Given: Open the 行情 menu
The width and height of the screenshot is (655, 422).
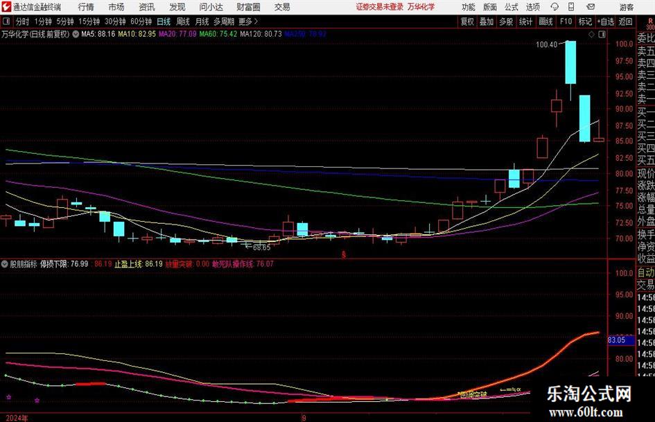Looking at the screenshot, I should 86,7.
